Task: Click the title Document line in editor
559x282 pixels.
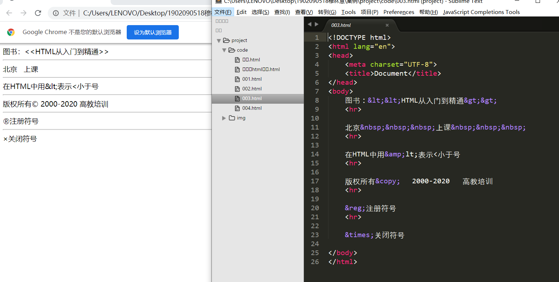Action: 393,74
